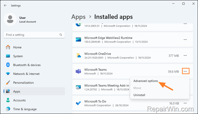Screen dimensions: 198x114
Task: Open more options for Microsoft To Do
Action: tap(185, 103)
